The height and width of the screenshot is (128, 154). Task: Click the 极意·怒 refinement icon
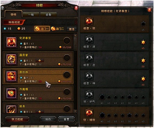(89, 21)
